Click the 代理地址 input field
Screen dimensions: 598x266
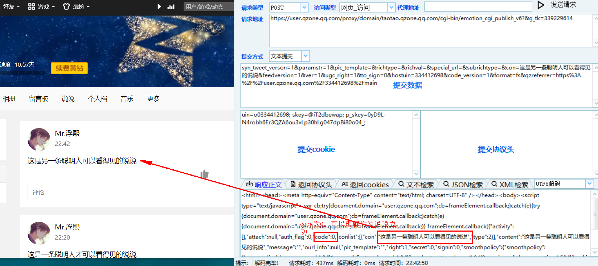[478, 7]
